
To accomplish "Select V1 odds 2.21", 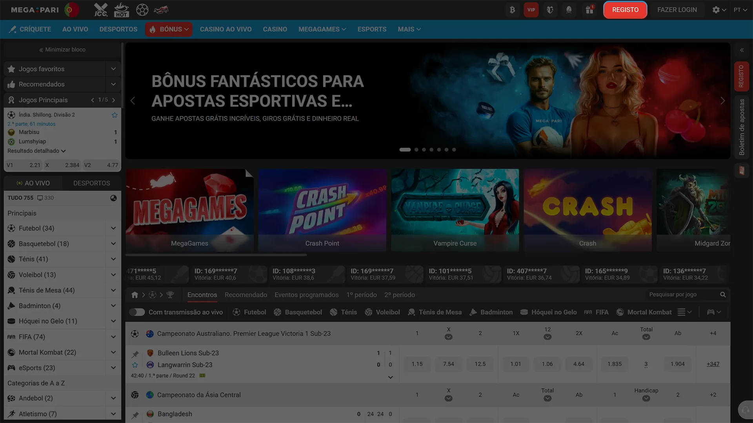I will (x=24, y=165).
